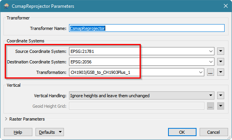Open the options arrow menu beside Vertical Handling
Screen dimensions: 232x140
(x=221, y=95)
